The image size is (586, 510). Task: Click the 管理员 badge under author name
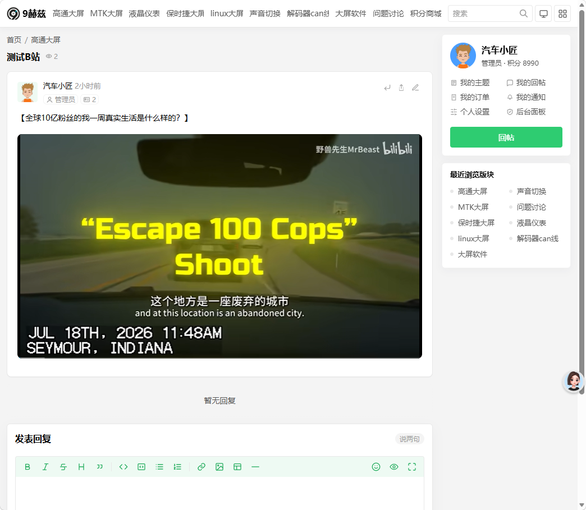coord(61,99)
